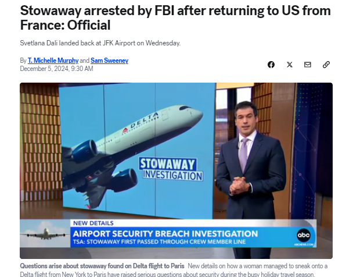This screenshot has width=353, height=277.
Task: Copy the article link with the chain icon
Action: [x=326, y=65]
